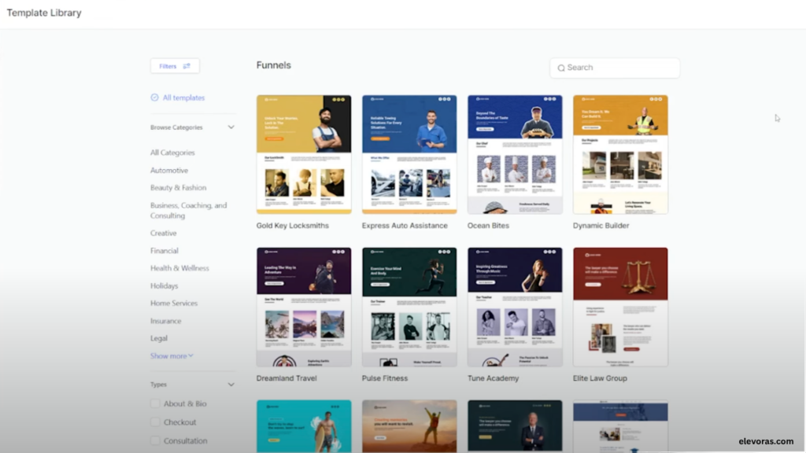Select the Holidays category
Screen dimensions: 806x453
coord(164,285)
